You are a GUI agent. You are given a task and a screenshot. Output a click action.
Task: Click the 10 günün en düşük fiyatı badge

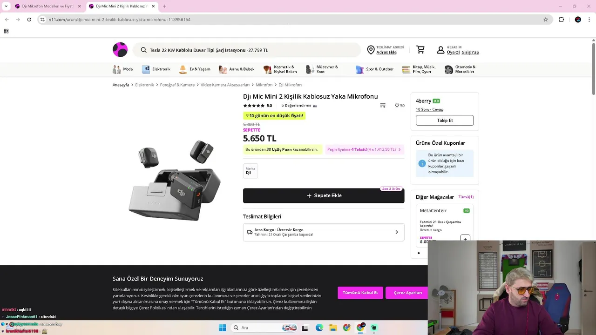click(274, 115)
